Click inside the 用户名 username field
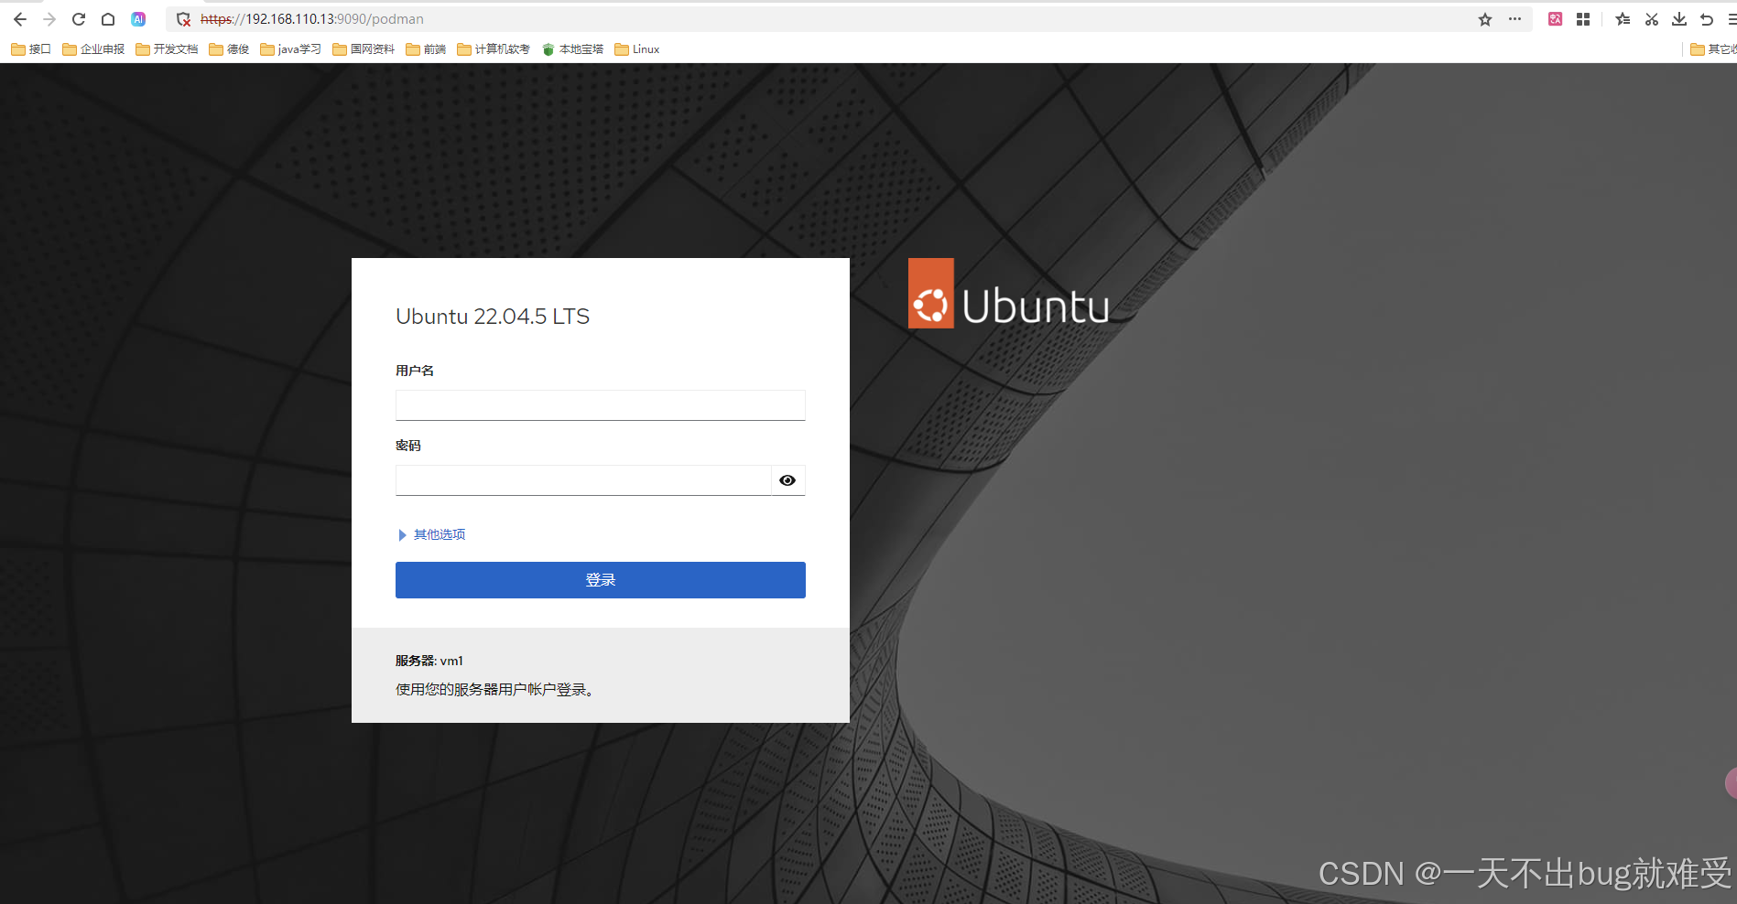 pos(600,404)
